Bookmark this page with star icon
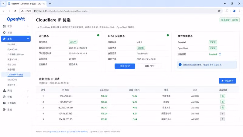 tap(219, 11)
